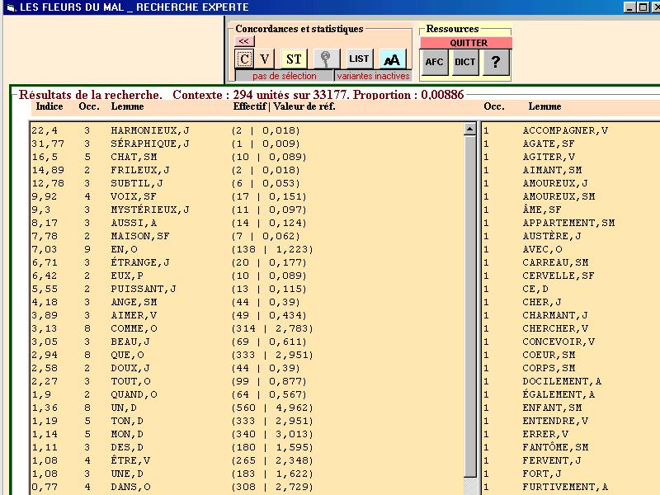Click the Effectif | Valeur de réf. header

pyautogui.click(x=284, y=106)
